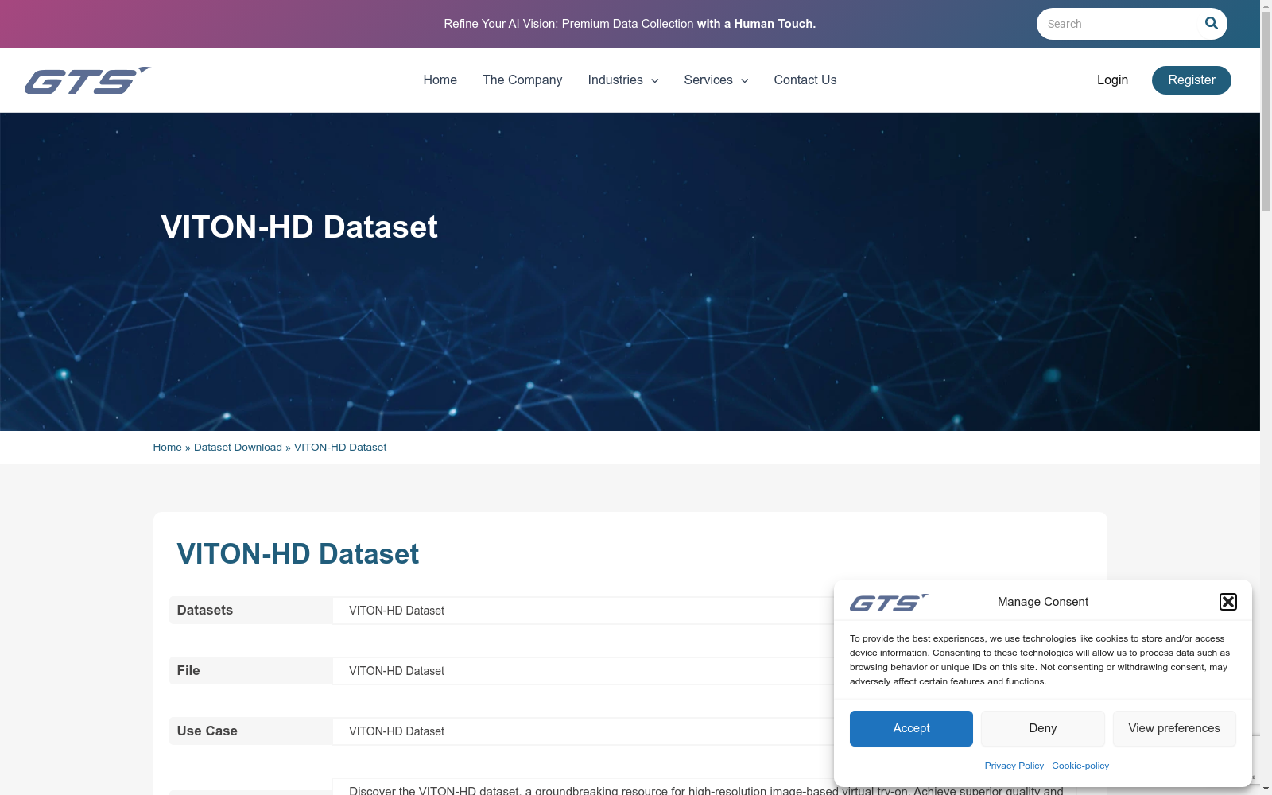This screenshot has height=795, width=1272.
Task: Click the search magnifier icon
Action: coord(1211,23)
